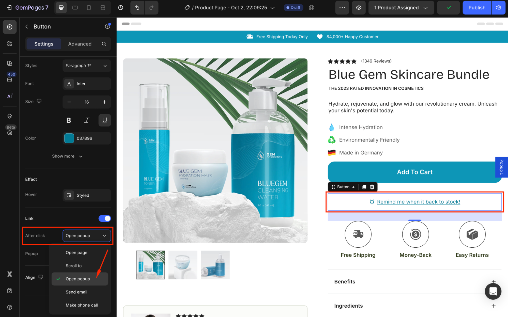
Task: Open the Styles Paragraph 1 dropdown
Action: (x=86, y=66)
